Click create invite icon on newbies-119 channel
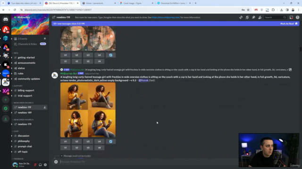Image resolution: width=302 pixels, height=169 pixels. [45, 108]
